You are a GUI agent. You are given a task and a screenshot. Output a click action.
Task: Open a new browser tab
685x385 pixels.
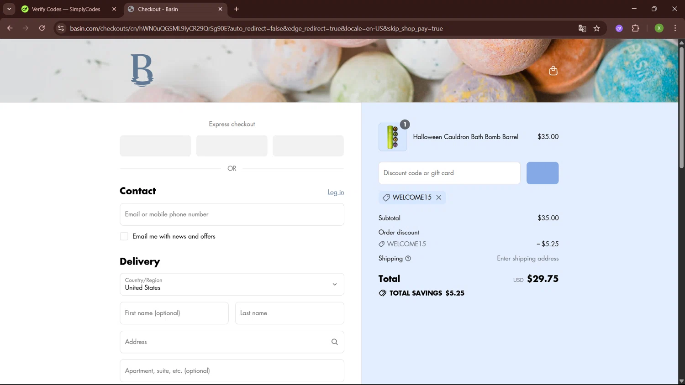pyautogui.click(x=236, y=9)
